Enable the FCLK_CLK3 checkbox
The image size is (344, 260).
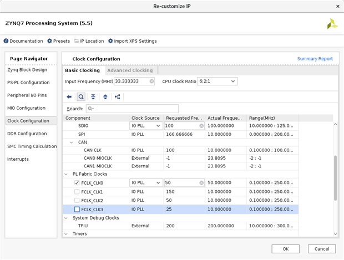77,209
